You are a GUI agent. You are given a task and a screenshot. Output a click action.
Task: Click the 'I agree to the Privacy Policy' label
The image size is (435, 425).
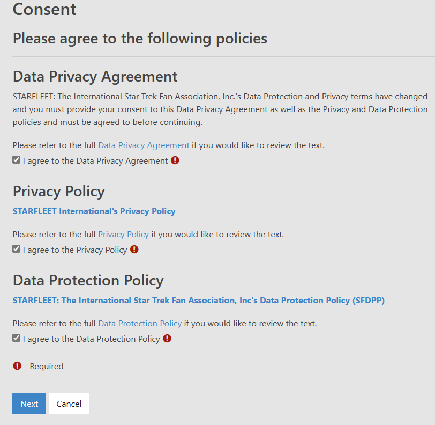pos(75,250)
